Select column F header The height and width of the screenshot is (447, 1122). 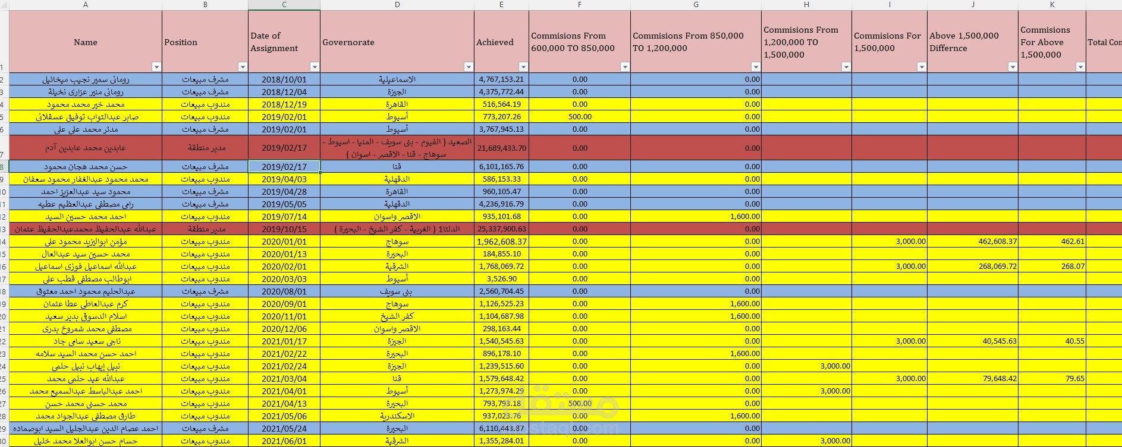[x=580, y=5]
